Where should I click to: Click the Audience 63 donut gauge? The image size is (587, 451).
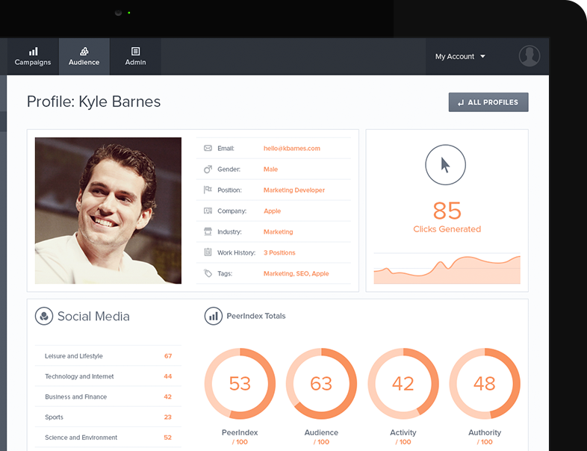[x=321, y=384]
